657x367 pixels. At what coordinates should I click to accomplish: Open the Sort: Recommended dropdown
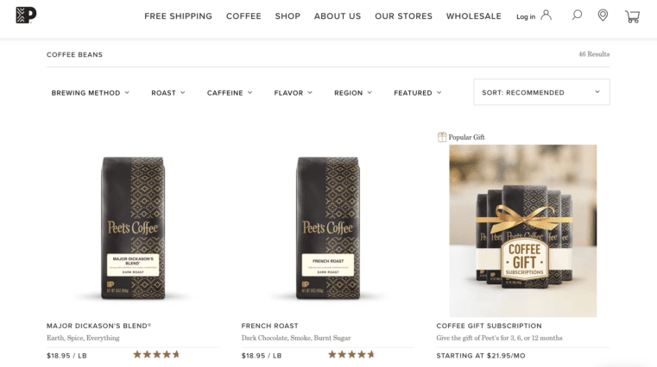[x=542, y=92]
